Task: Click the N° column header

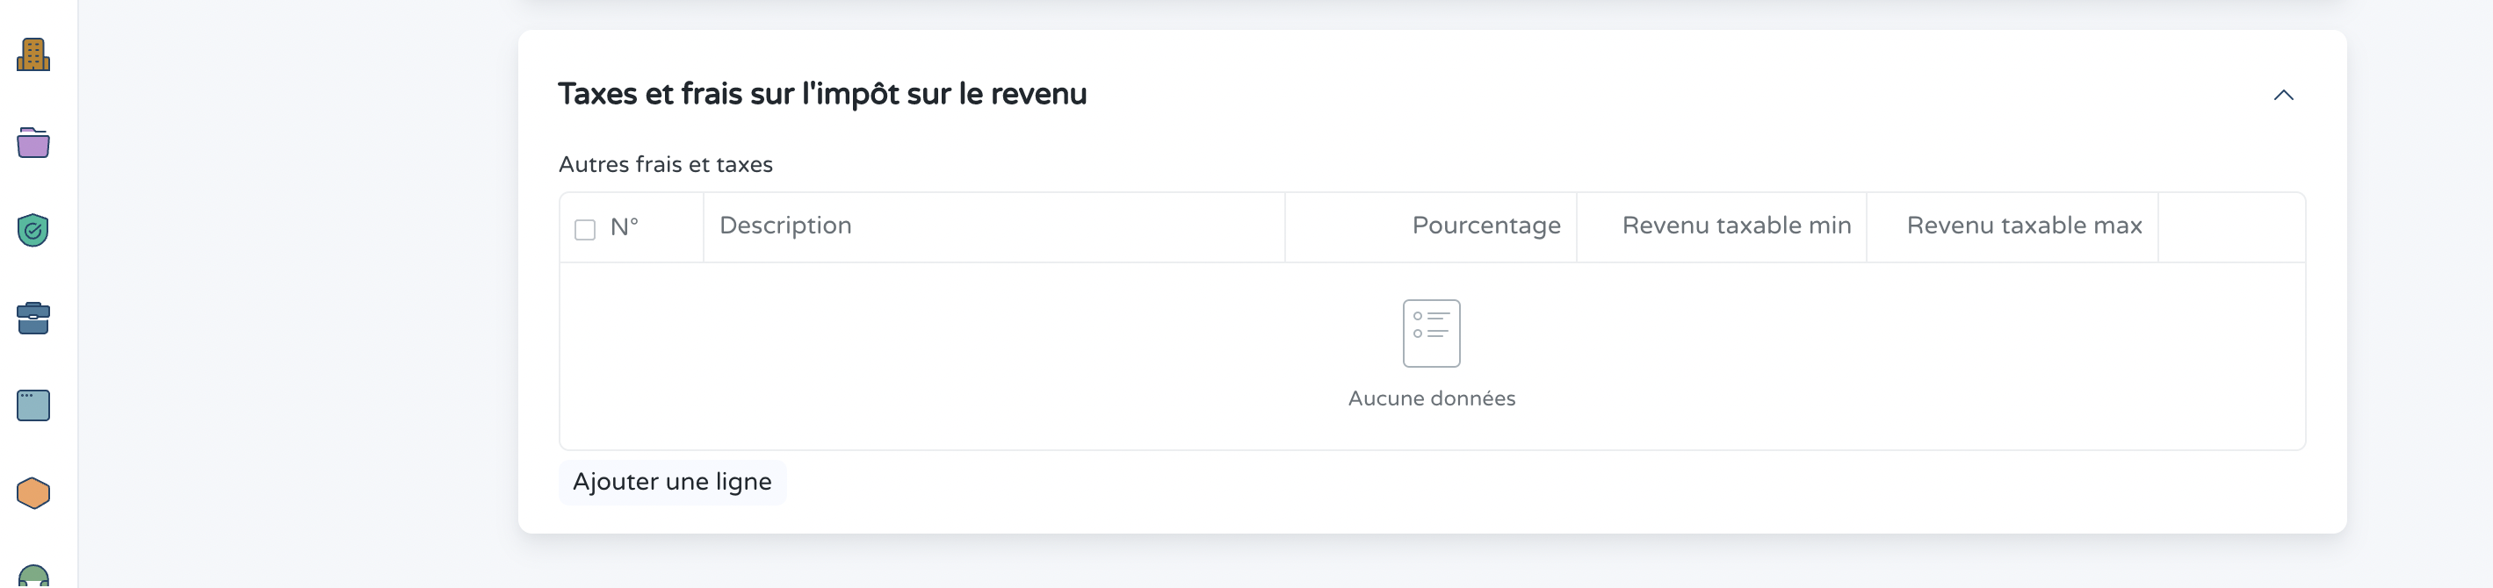Action: (625, 226)
